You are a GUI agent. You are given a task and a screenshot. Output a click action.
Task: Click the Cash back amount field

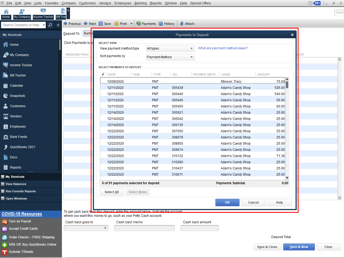tap(200, 228)
